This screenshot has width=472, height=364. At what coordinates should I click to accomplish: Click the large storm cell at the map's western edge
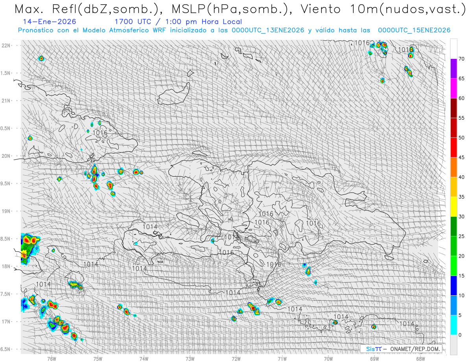pos(30,248)
